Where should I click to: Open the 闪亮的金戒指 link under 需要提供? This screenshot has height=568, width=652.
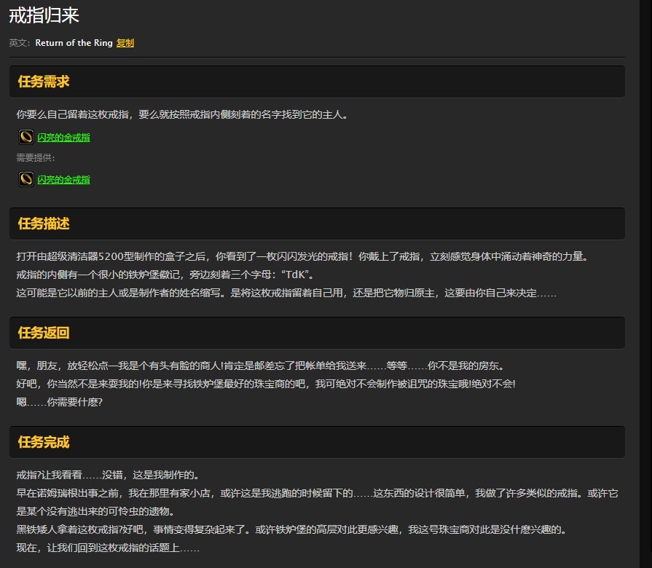pyautogui.click(x=64, y=179)
